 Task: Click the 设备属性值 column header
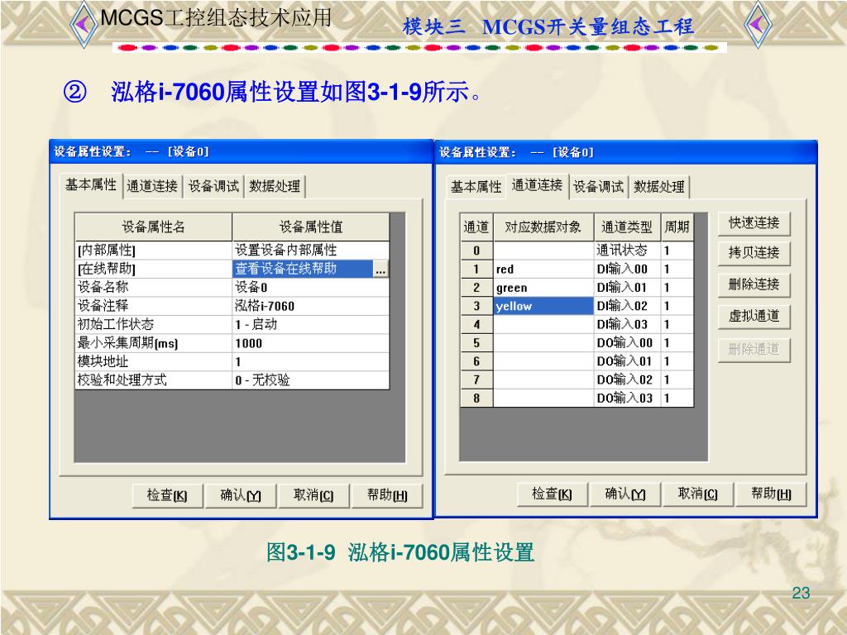click(x=311, y=227)
